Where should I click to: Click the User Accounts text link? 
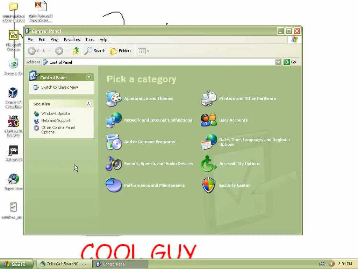[233, 120]
